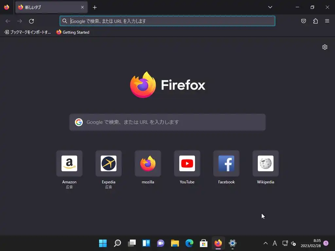Open the mozilla shortcut tile
The image size is (335, 251).
pyautogui.click(x=148, y=163)
